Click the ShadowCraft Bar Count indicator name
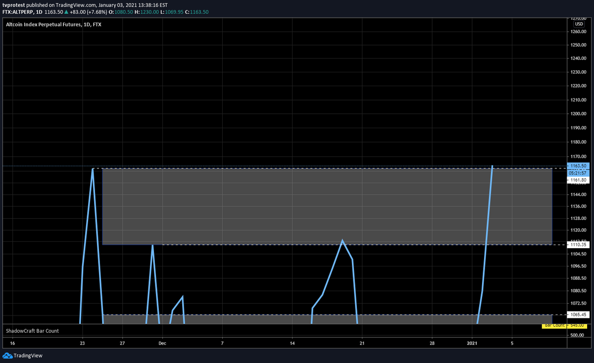Screen dimensions: 594x363 point(32,330)
